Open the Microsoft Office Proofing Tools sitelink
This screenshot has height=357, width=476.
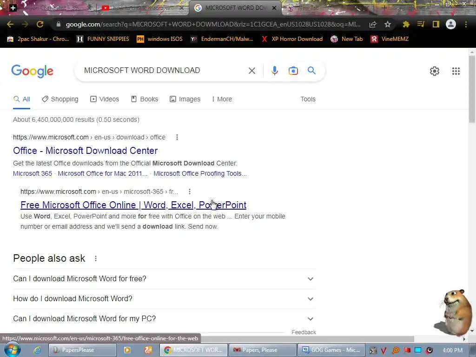[200, 173]
